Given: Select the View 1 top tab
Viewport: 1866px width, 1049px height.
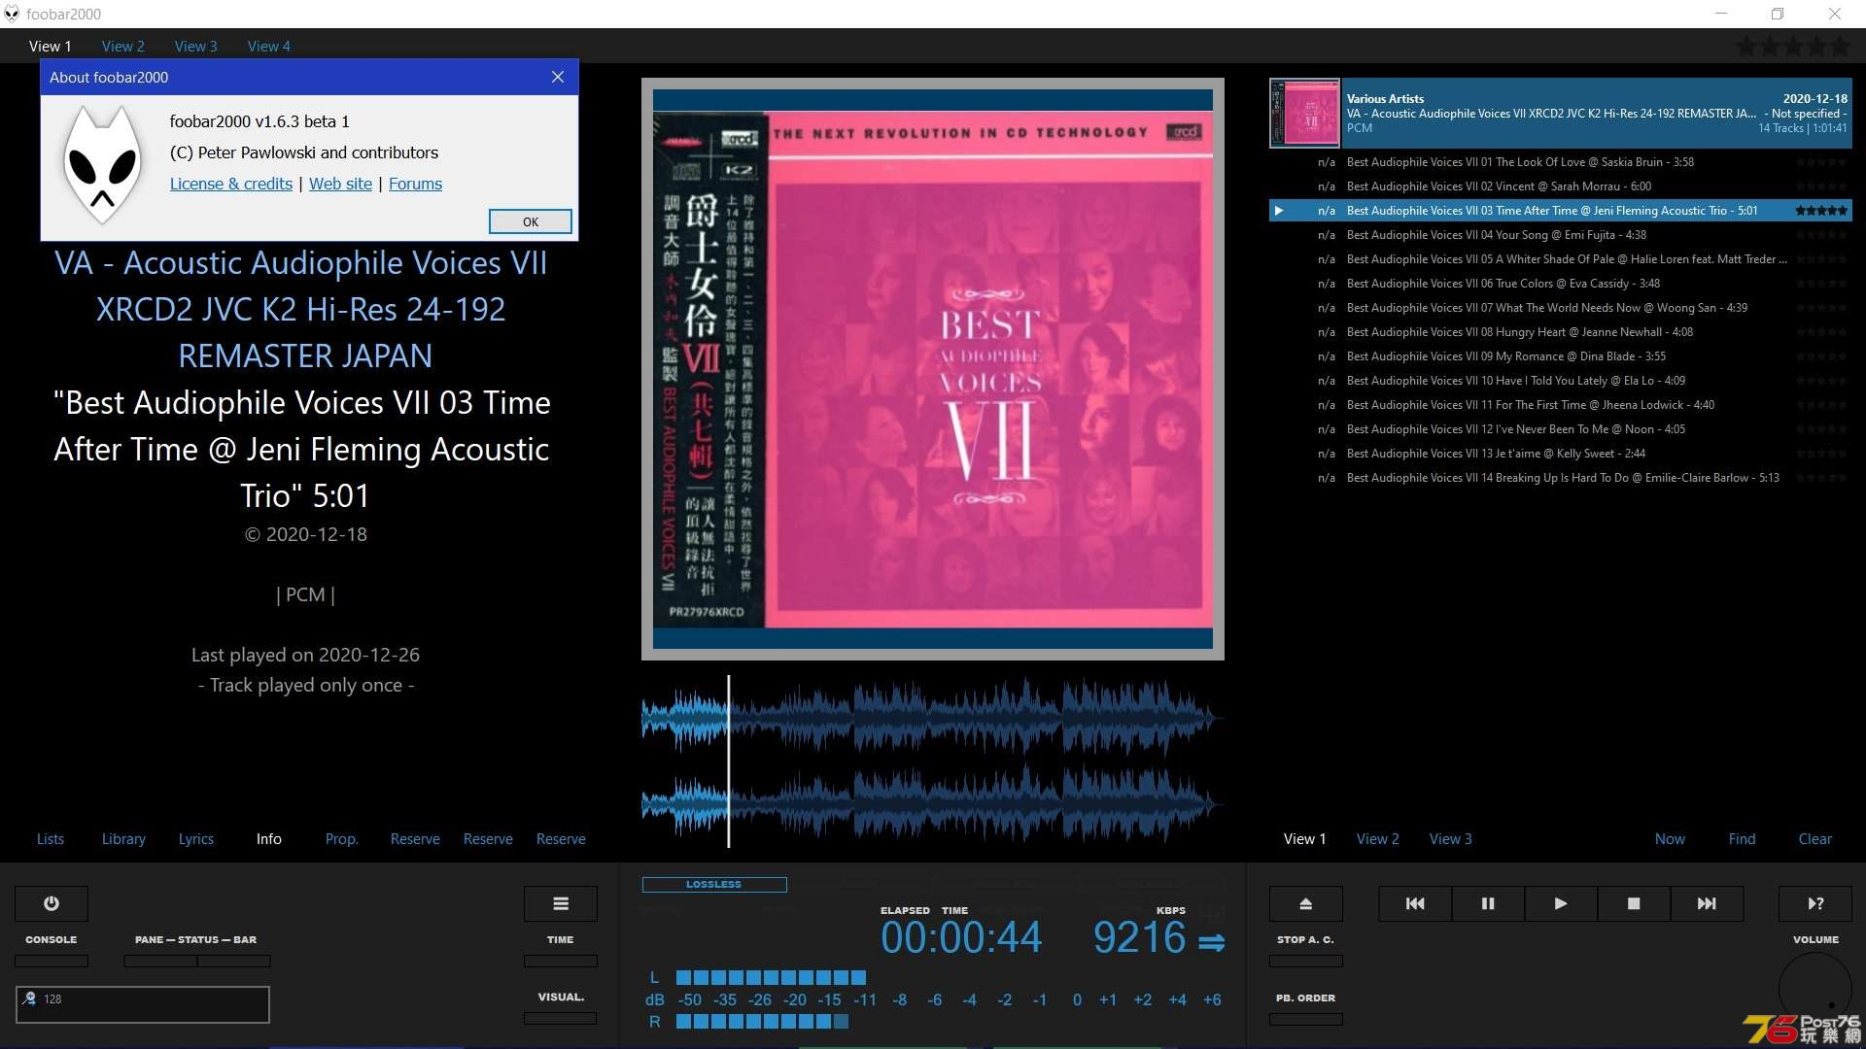Looking at the screenshot, I should click(51, 46).
